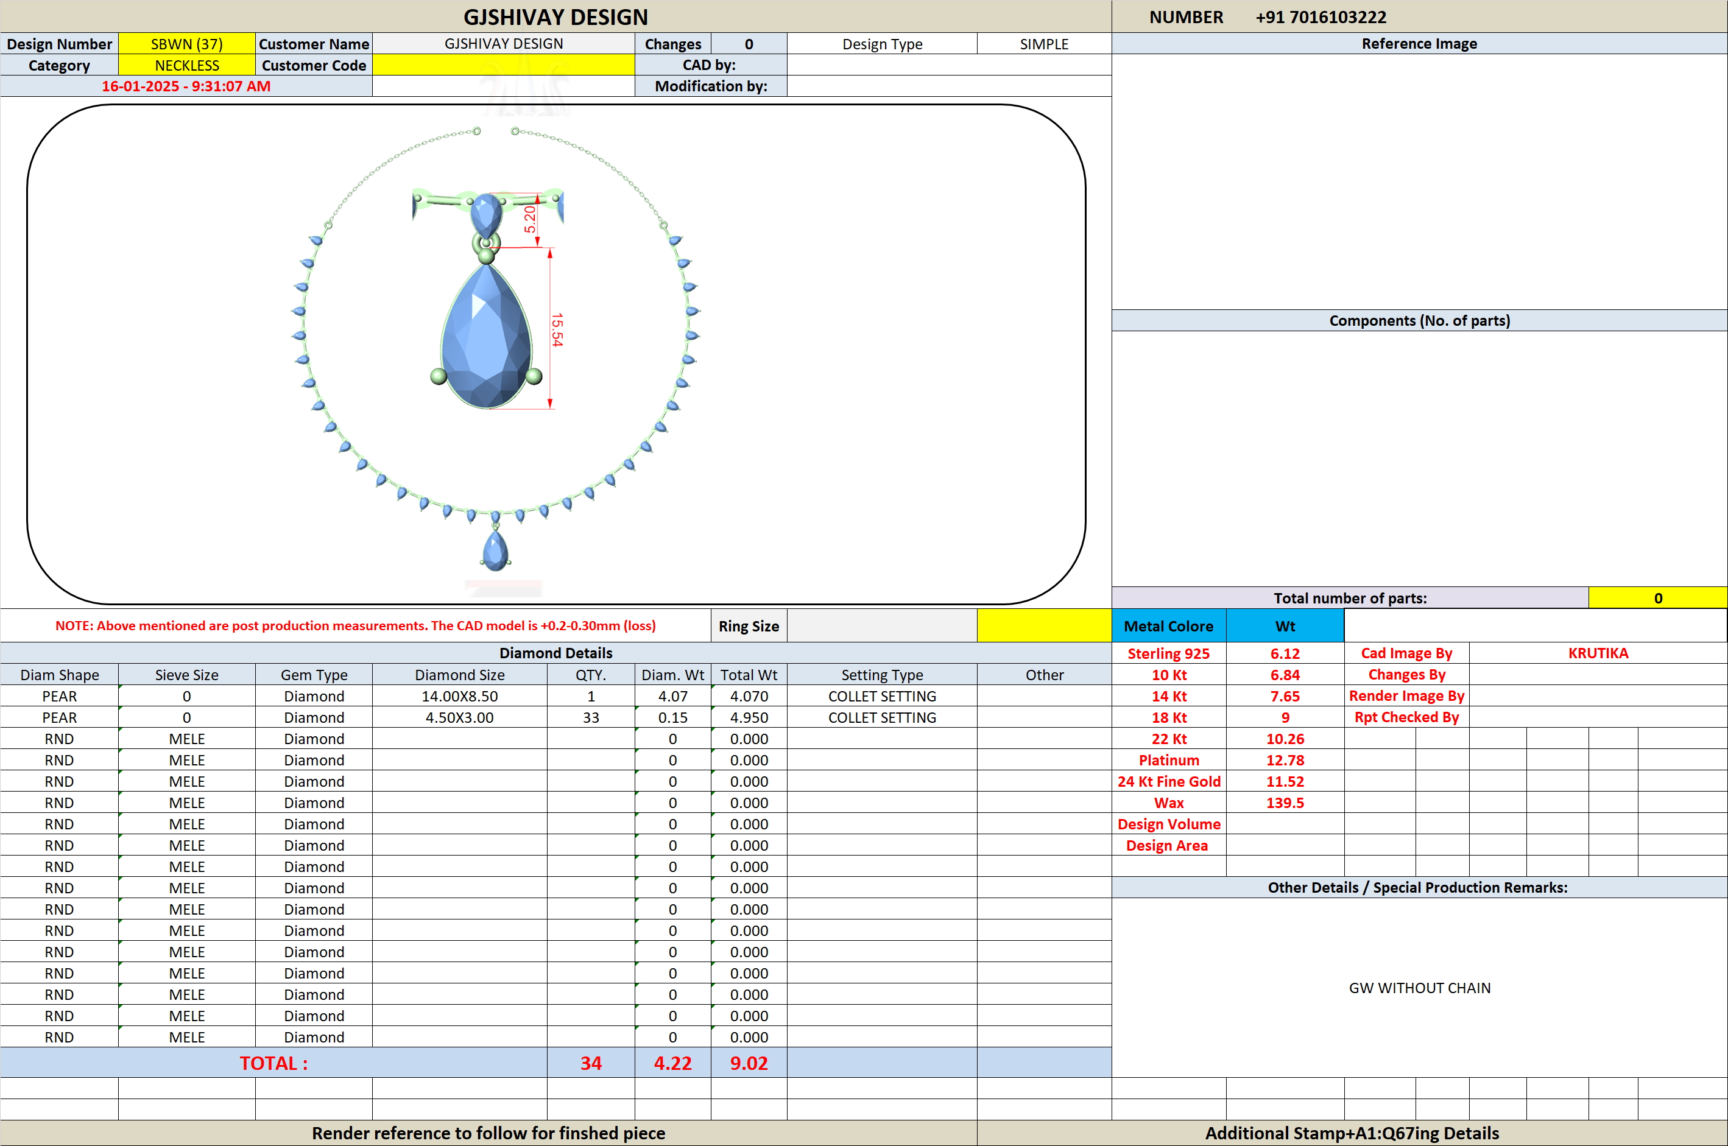Select the Total number of parts value
This screenshot has height=1146, width=1728.
tap(1658, 598)
